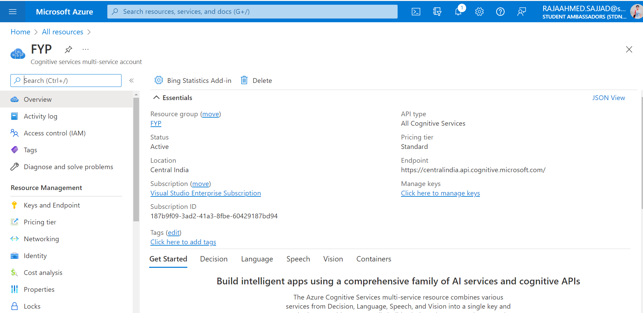Image resolution: width=643 pixels, height=313 pixels.
Task: Click the user account avatar
Action: (x=637, y=12)
